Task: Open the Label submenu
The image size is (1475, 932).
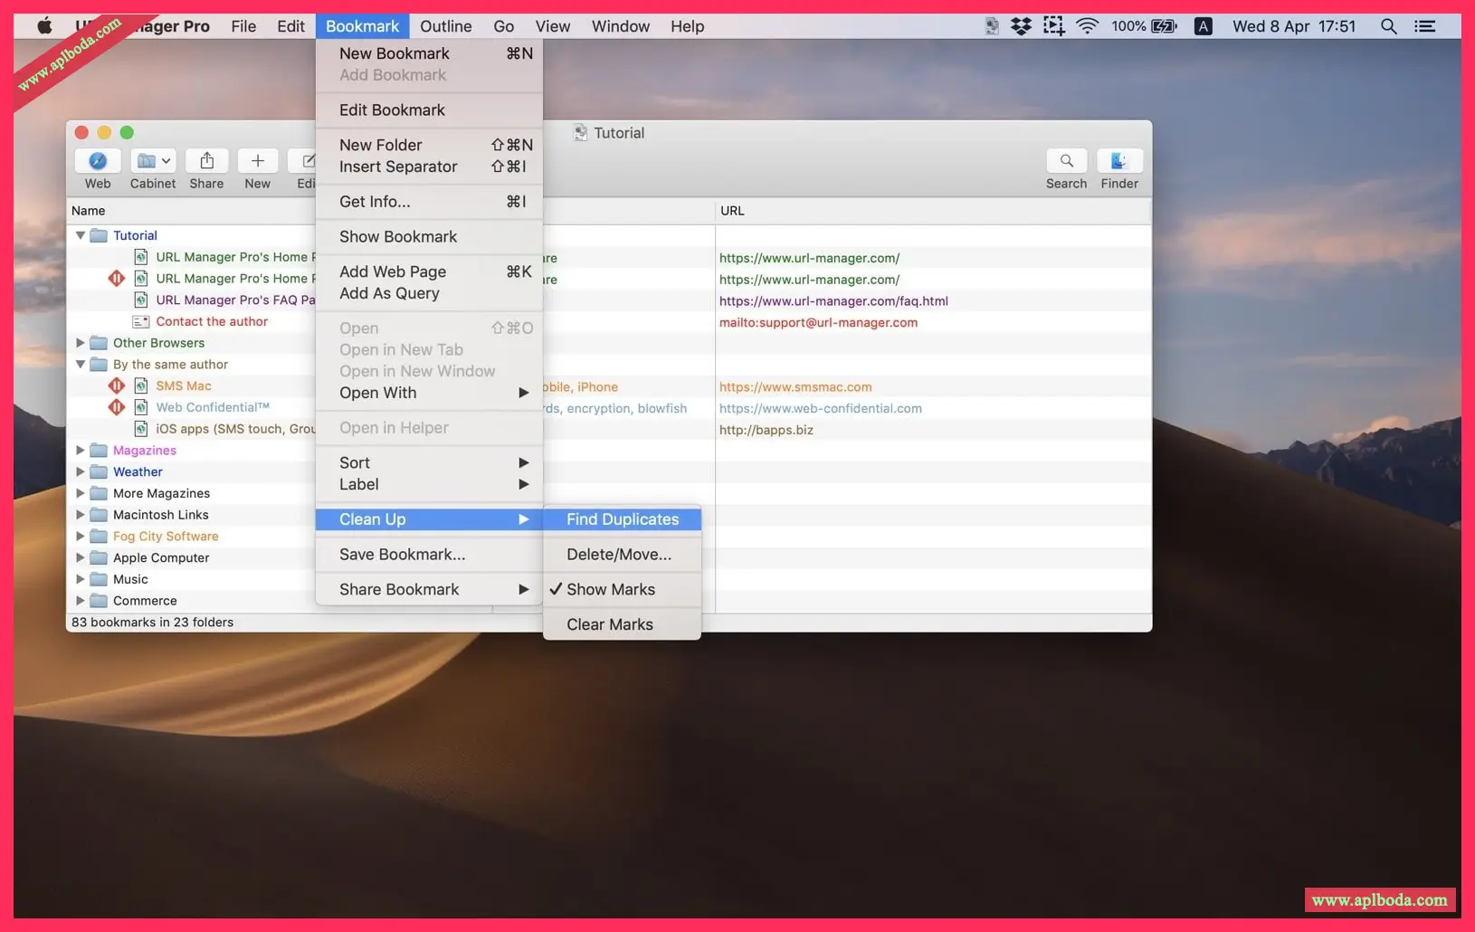Action: (429, 484)
